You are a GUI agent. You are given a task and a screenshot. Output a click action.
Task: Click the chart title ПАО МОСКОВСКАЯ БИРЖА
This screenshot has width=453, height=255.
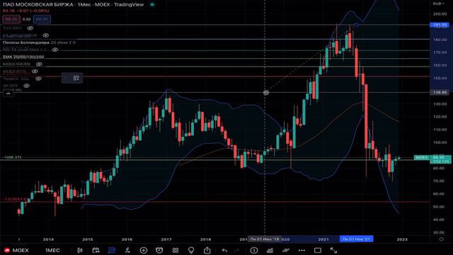(x=38, y=5)
